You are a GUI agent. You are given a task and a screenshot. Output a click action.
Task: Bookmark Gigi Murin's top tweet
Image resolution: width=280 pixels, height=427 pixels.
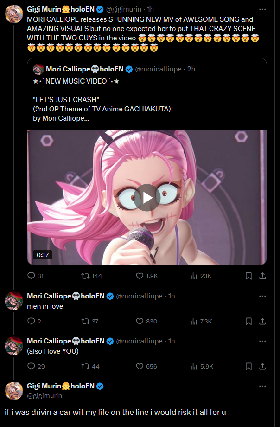click(x=248, y=276)
